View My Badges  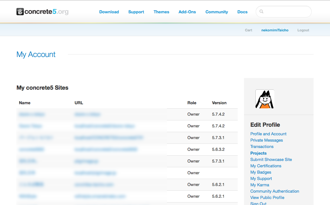point(261,172)
